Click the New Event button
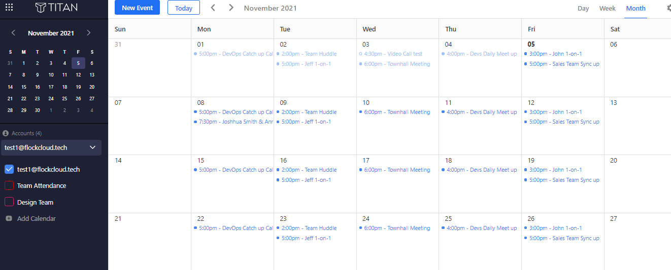Image resolution: width=671 pixels, height=270 pixels. pyautogui.click(x=138, y=8)
